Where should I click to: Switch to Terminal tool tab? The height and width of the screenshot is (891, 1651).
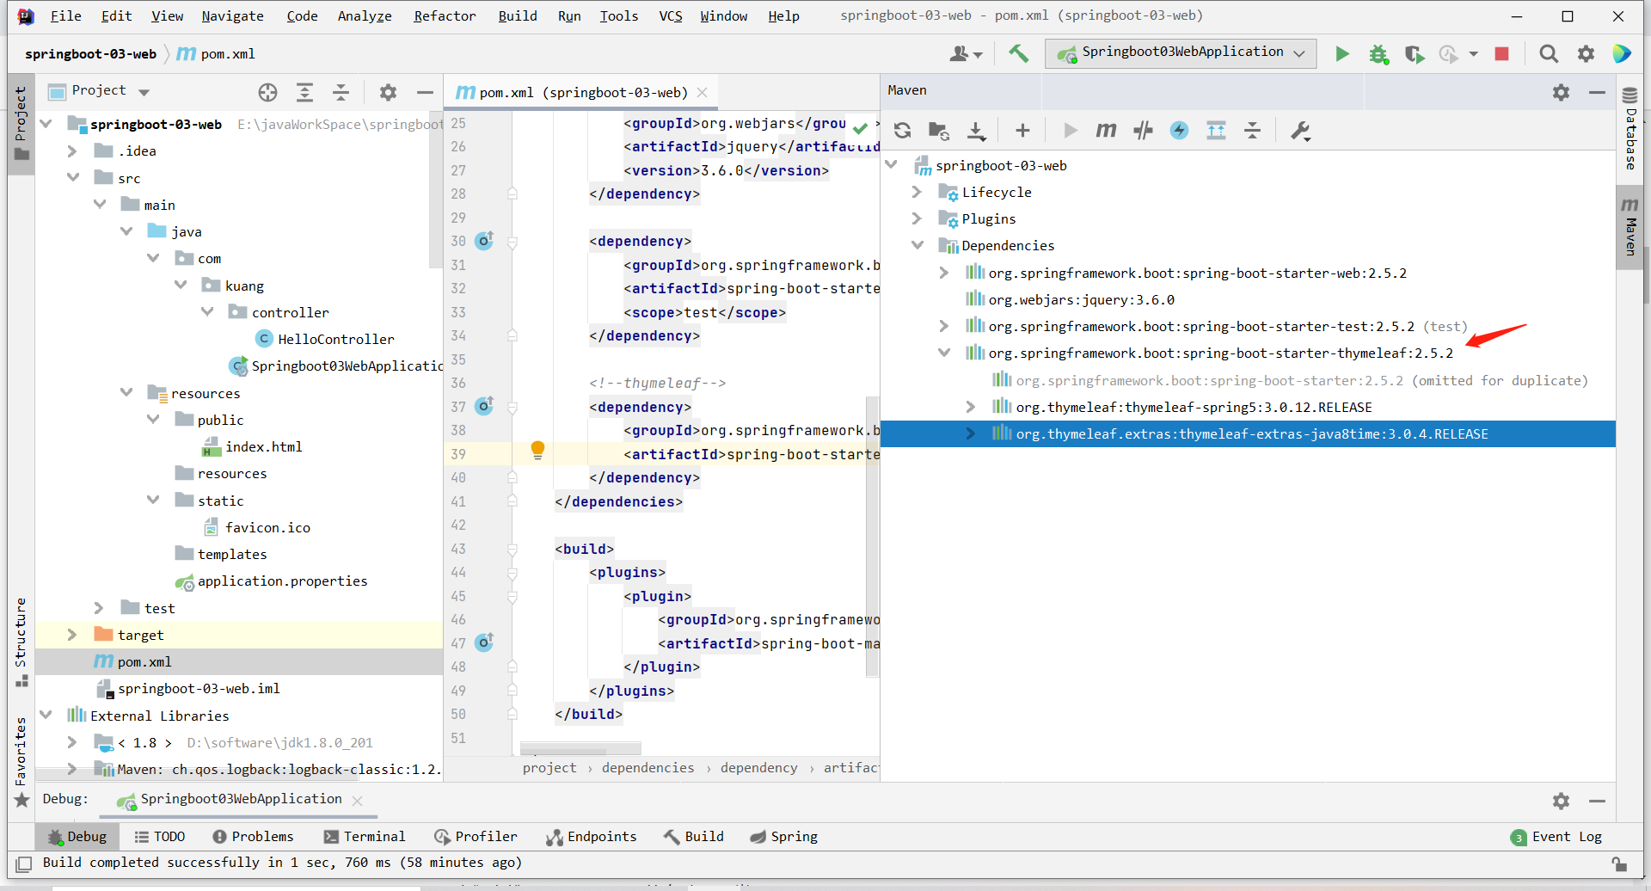point(365,837)
